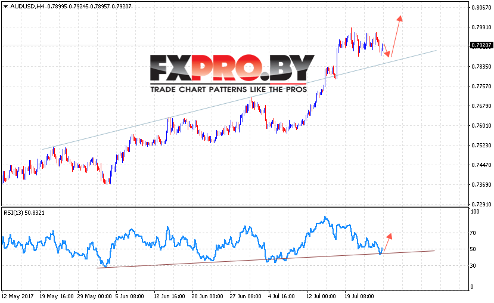Click the 12 Jun 16:00 date label
Viewport: 494px width, 303px height.
(x=169, y=296)
